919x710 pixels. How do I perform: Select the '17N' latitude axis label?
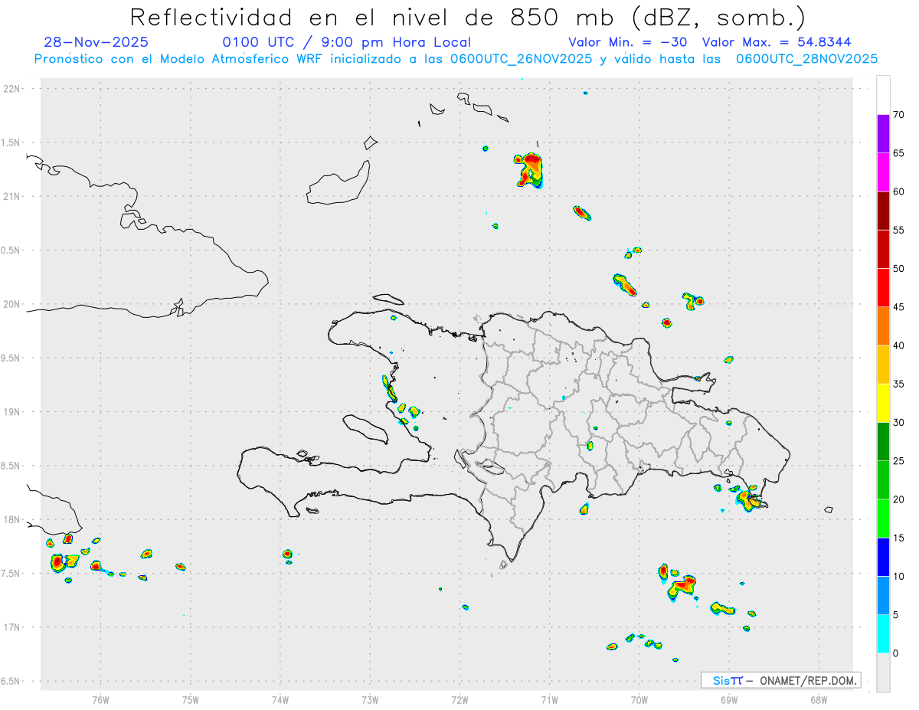(x=12, y=627)
